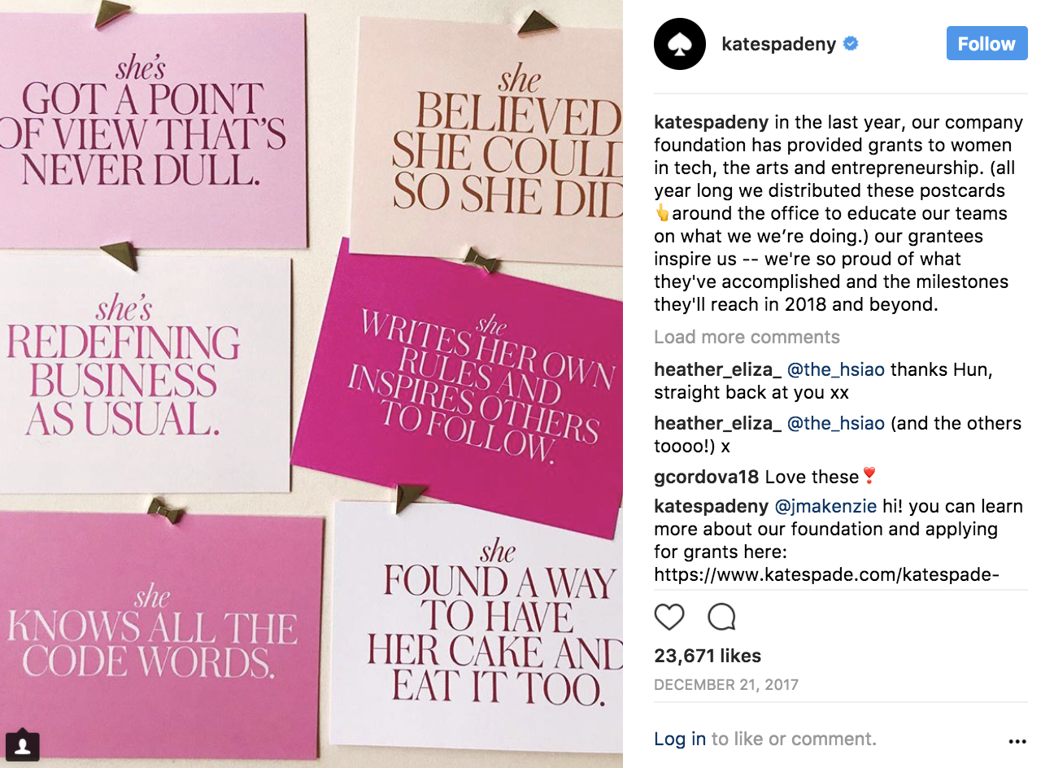Click the speech bubble comment icon
Screen dimensions: 1054x768
point(721,617)
